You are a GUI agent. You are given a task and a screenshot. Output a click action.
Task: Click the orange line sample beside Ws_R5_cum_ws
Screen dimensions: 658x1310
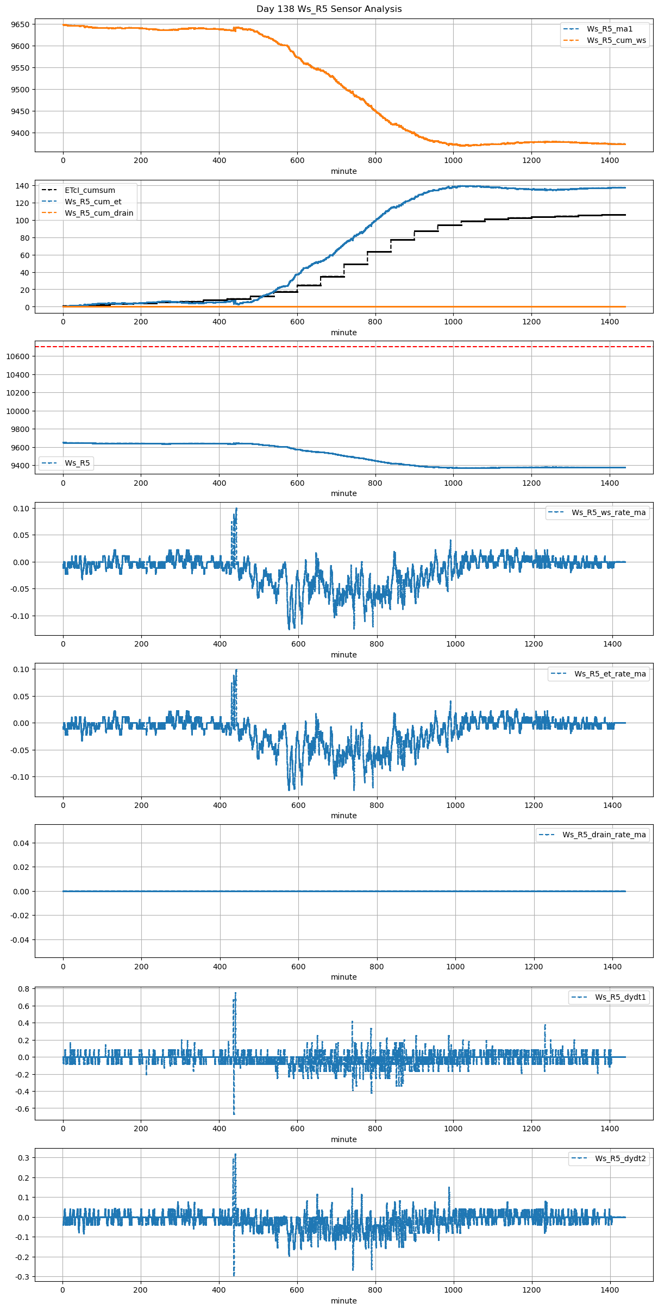[571, 41]
